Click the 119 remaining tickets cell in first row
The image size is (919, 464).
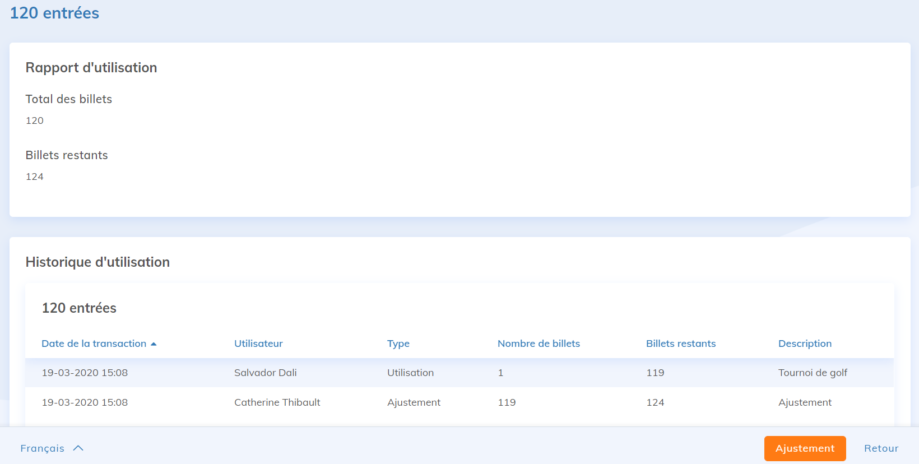655,373
